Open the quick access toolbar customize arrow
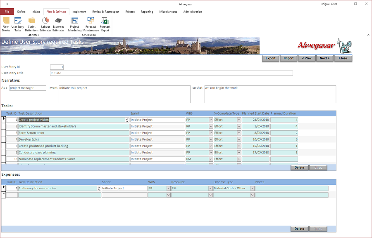The height and width of the screenshot is (238, 372). coord(7,4)
